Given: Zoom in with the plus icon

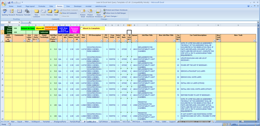Looking at the screenshot, I should [256, 124].
